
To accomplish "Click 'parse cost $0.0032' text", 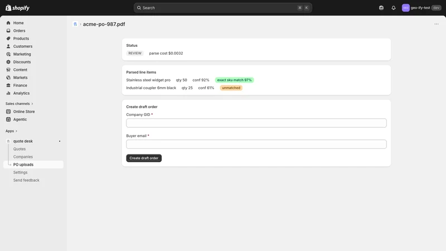I will 166,53.
